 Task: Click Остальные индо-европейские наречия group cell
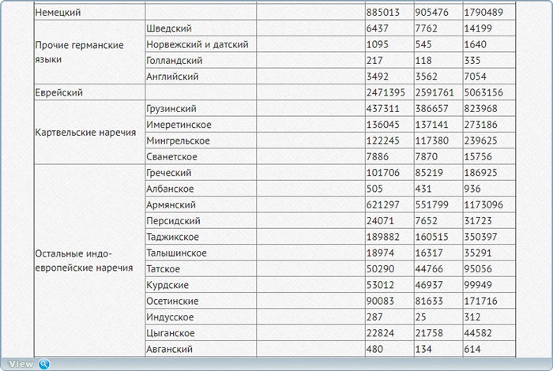point(89,260)
